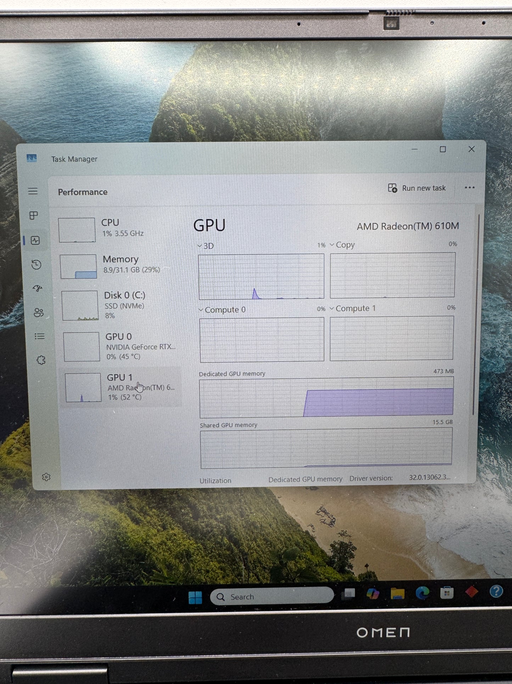Open the Users page icon
The width and height of the screenshot is (512, 684).
(x=38, y=313)
